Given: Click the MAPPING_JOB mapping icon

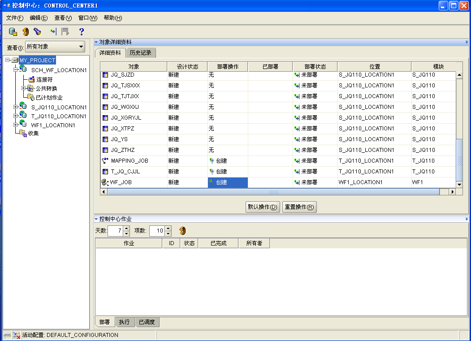Looking at the screenshot, I should 105,161.
